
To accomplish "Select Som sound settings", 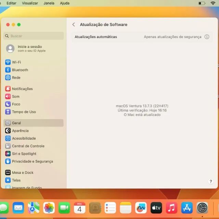I will point(34,96).
